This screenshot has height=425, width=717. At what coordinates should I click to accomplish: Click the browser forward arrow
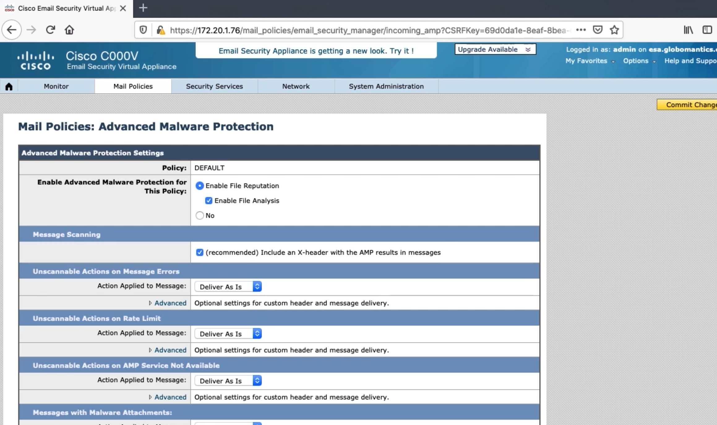tap(31, 30)
